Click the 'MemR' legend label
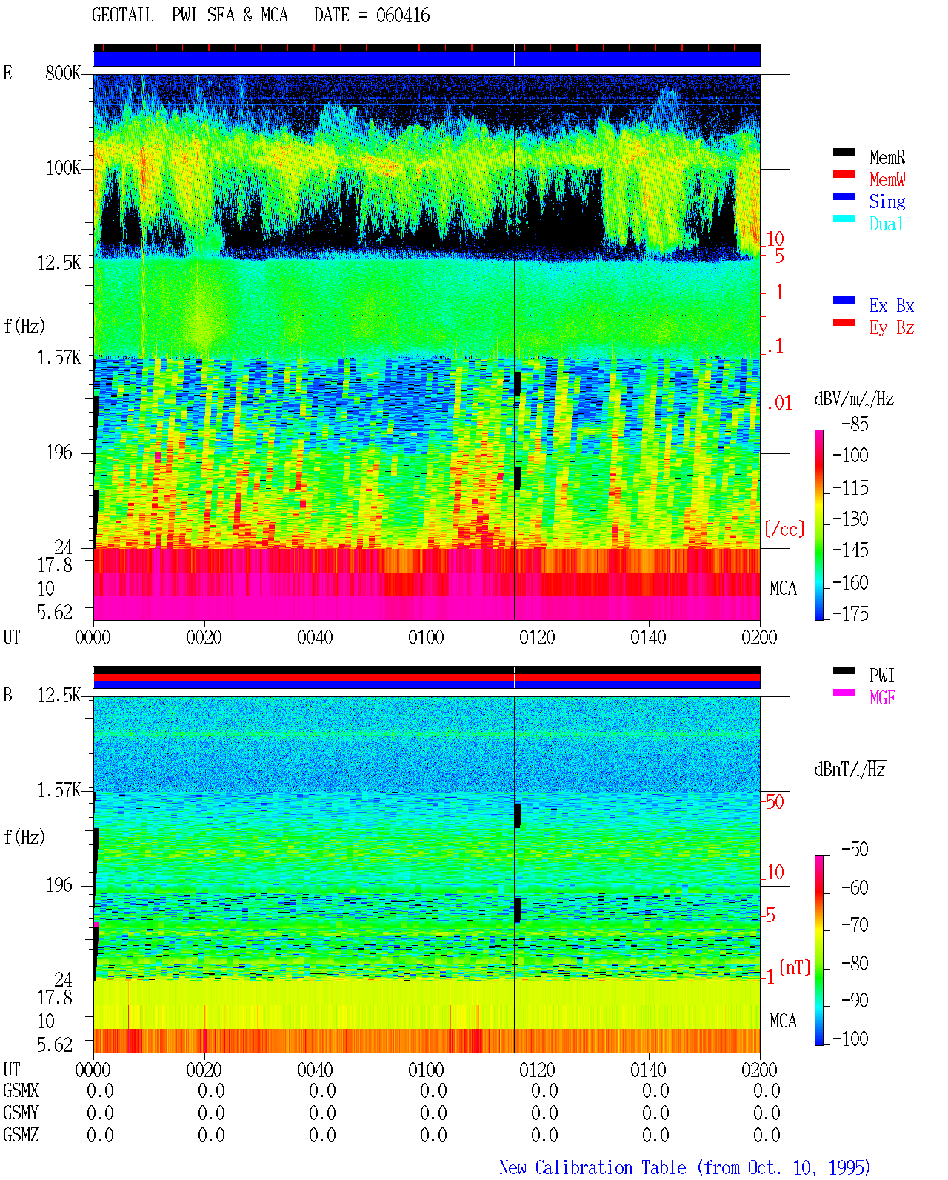Image resolution: width=948 pixels, height=1180 pixels. click(x=887, y=157)
